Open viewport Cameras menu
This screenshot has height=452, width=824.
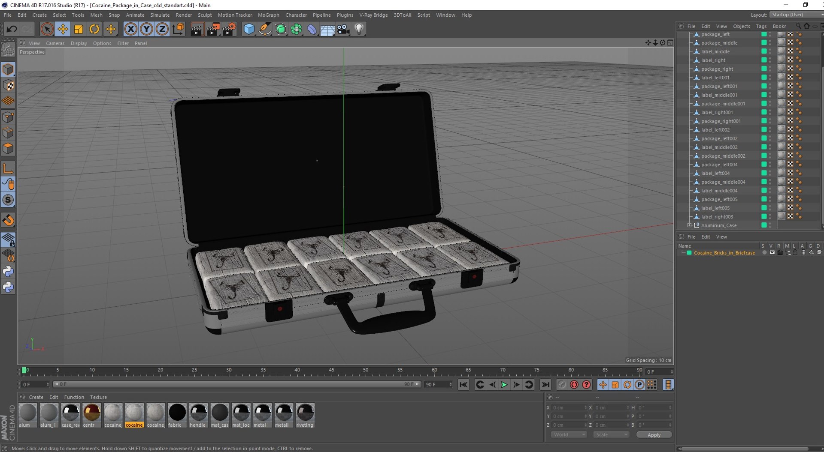coord(55,43)
